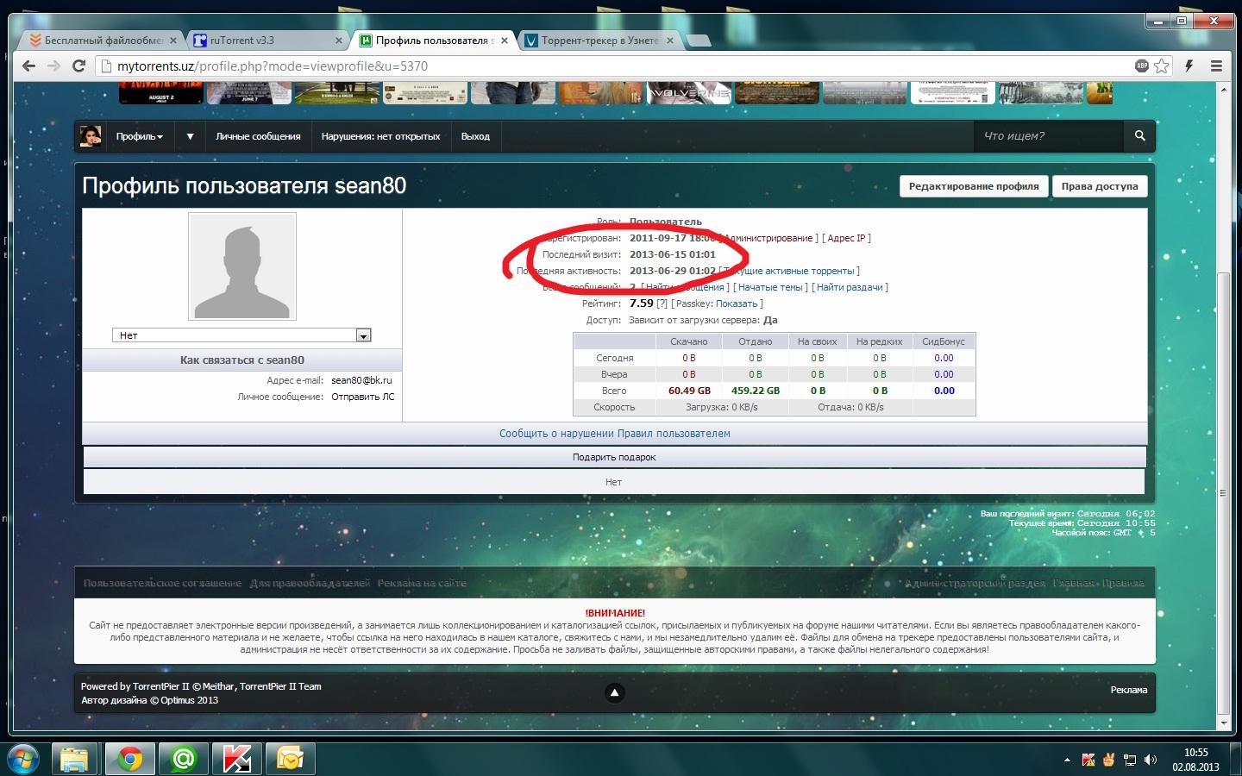Bookmark the page with the star icon
Screen dimensions: 1242x776
pyautogui.click(x=1162, y=66)
